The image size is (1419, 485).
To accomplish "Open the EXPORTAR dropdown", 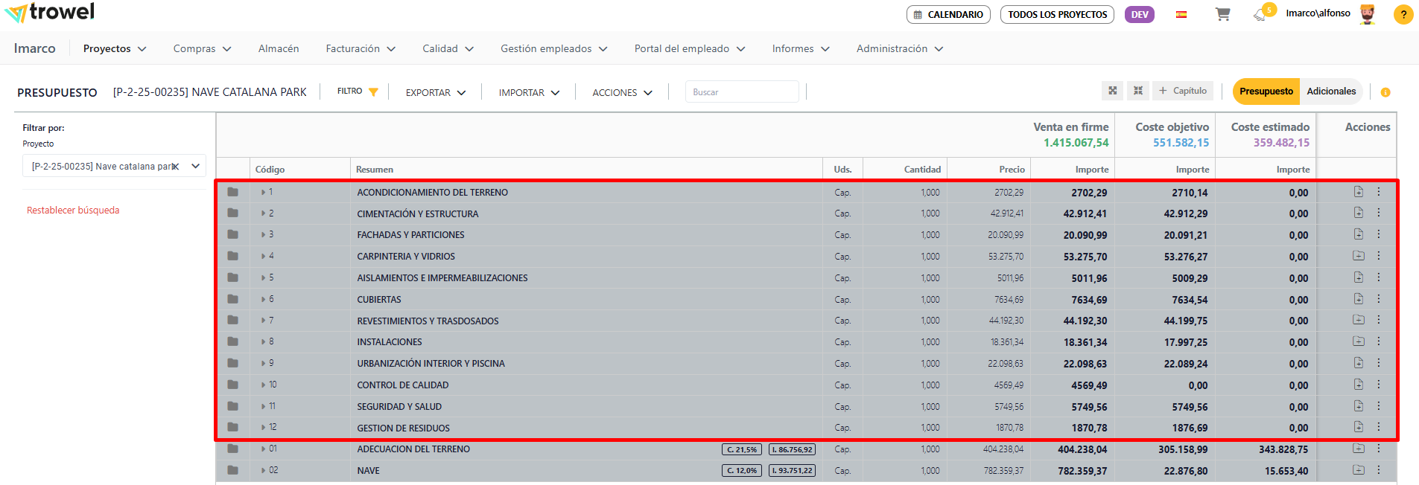I will pos(436,92).
